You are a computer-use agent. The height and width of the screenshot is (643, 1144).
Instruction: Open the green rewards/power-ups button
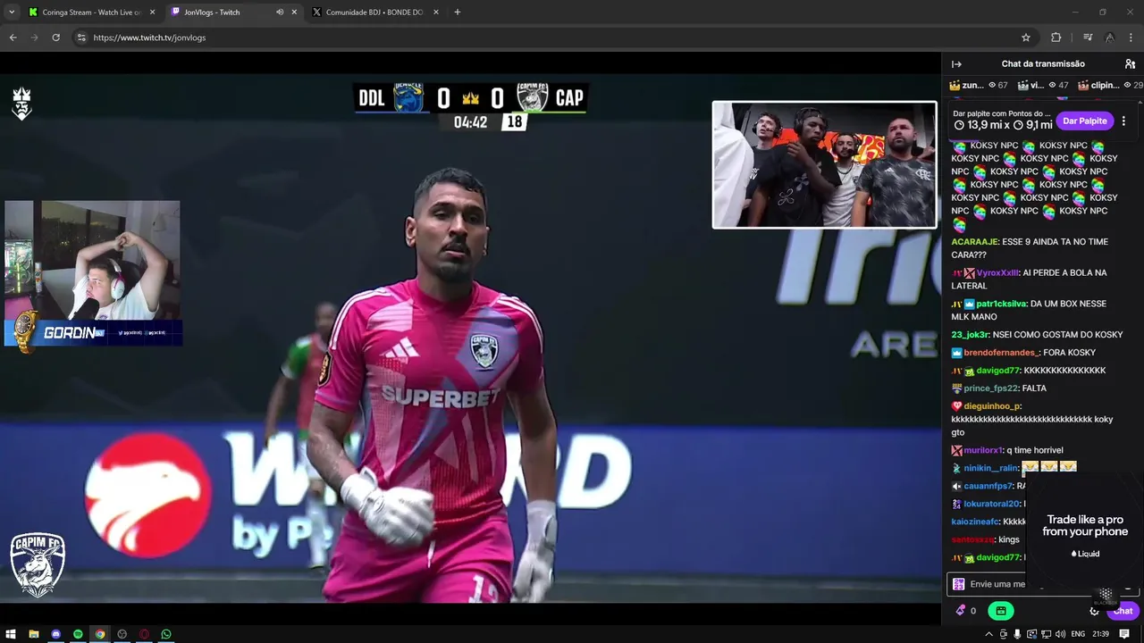(1000, 611)
